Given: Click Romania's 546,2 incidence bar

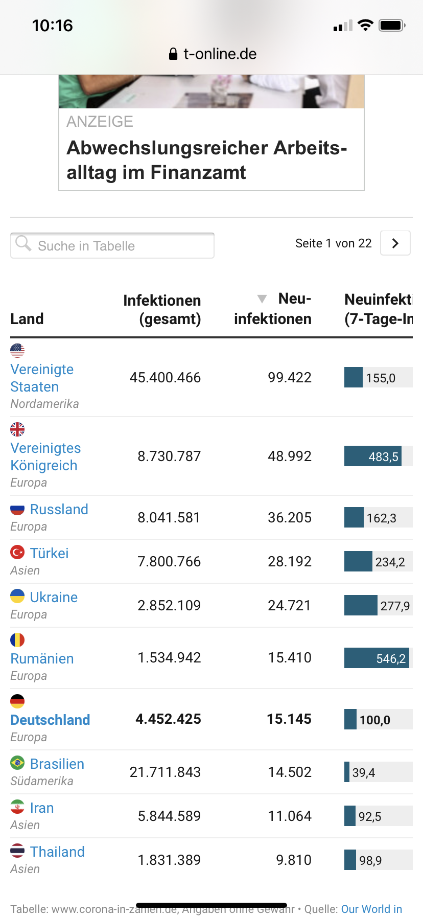Looking at the screenshot, I should coord(377,658).
